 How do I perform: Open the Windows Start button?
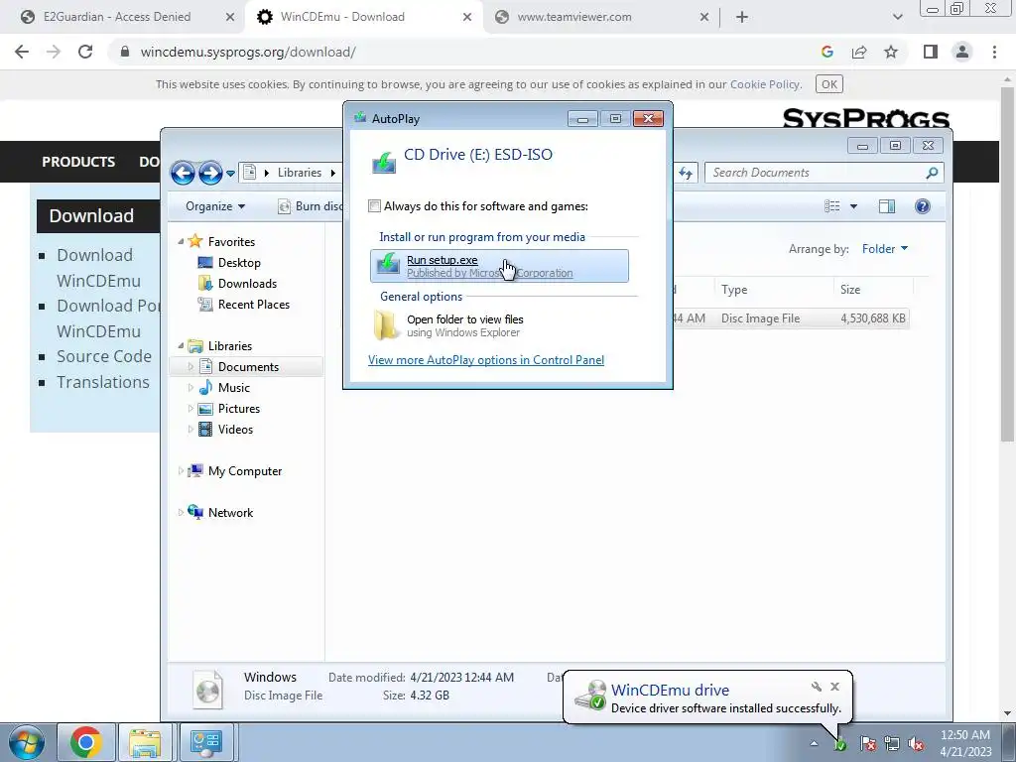pos(26,742)
